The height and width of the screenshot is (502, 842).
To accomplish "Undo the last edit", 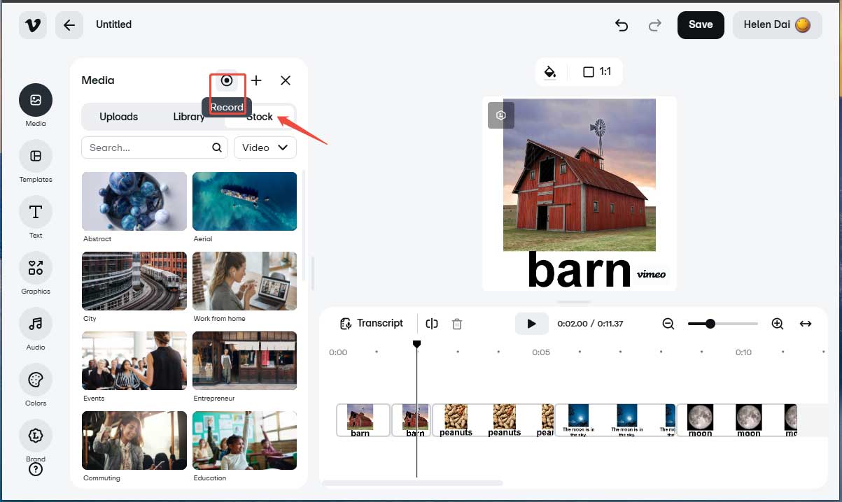I will [x=621, y=24].
